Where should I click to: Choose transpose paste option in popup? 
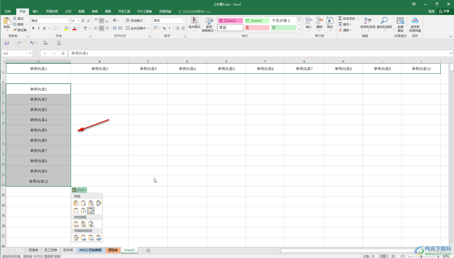[91, 211]
